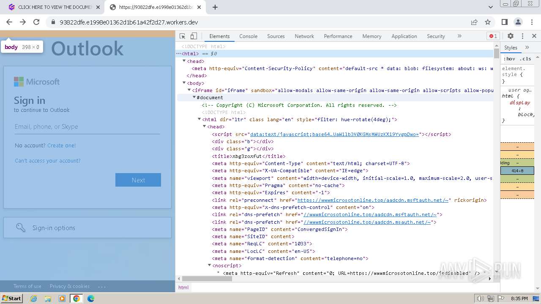Click the data:text/javascript script src link
The height and width of the screenshot is (304, 541).
pos(334,134)
